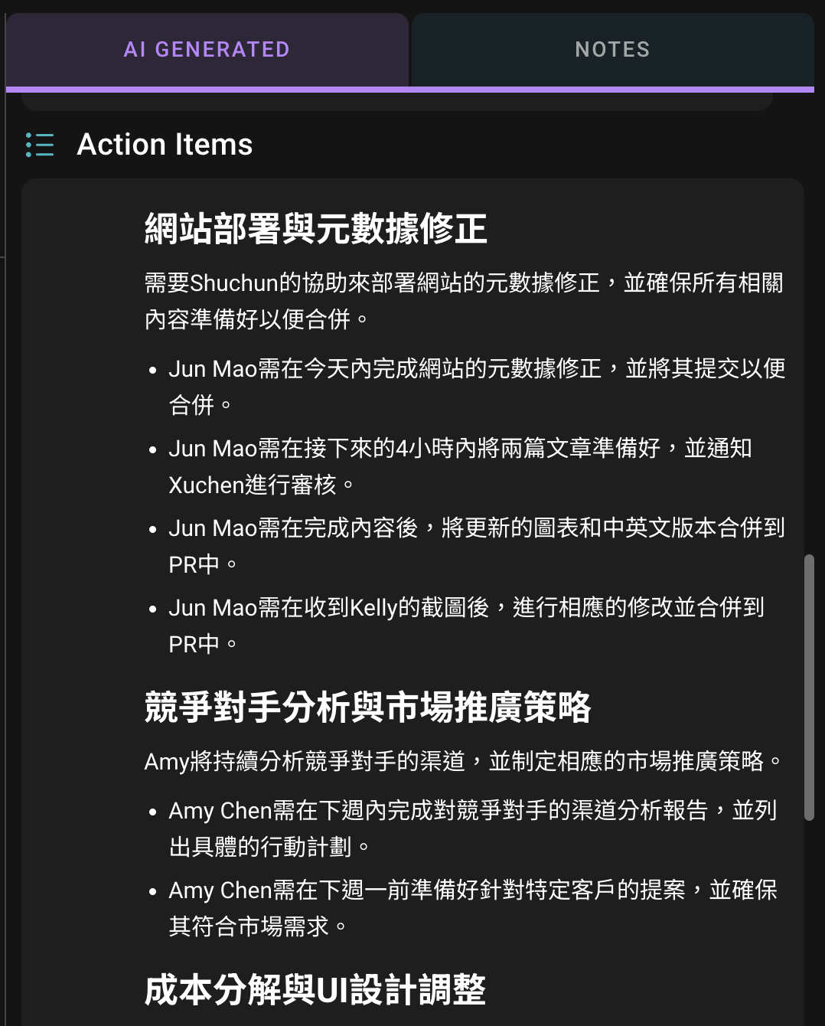This screenshot has height=1026, width=825.
Task: Select the action item about 4小時內 articles
Action: 459,466
